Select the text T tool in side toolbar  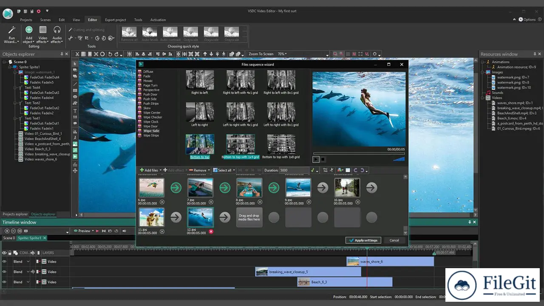(x=75, y=111)
